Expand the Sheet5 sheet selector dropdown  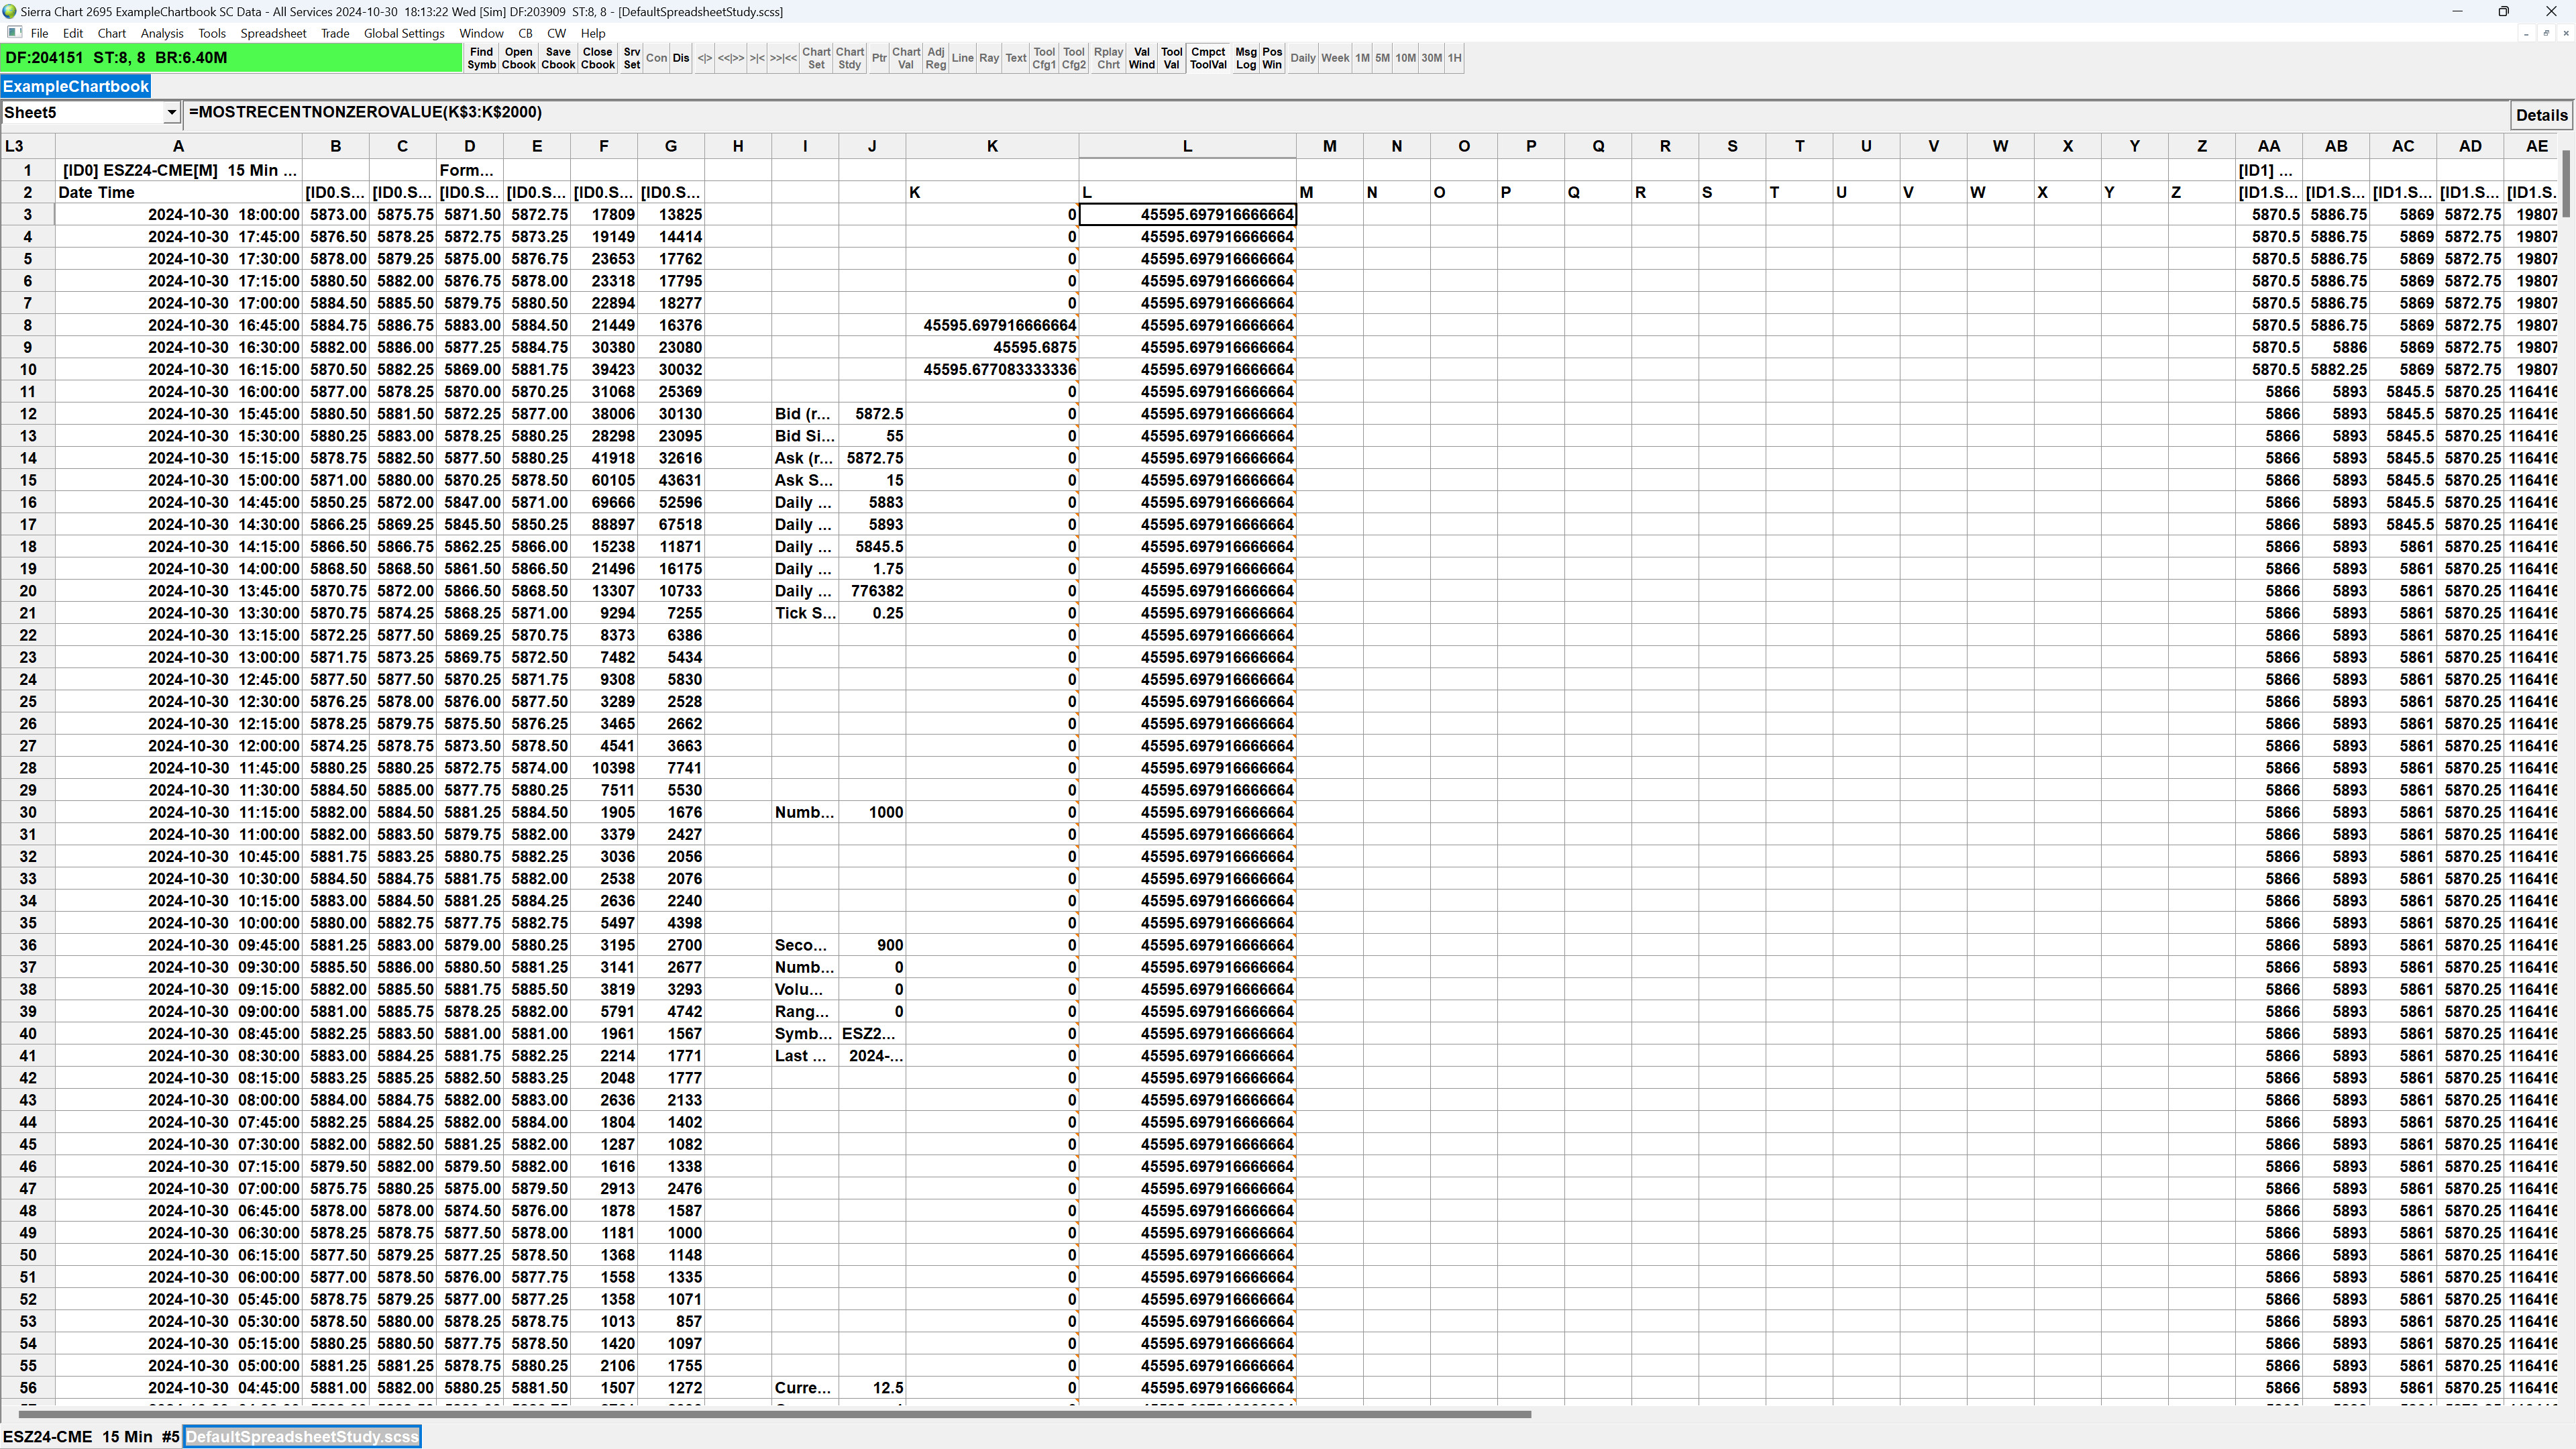(x=171, y=113)
